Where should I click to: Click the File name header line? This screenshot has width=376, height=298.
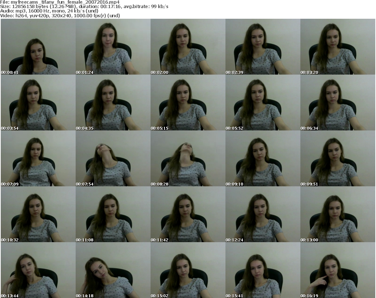[x=60, y=2]
